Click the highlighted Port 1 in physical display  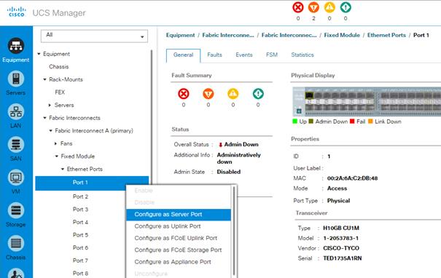[x=309, y=95]
